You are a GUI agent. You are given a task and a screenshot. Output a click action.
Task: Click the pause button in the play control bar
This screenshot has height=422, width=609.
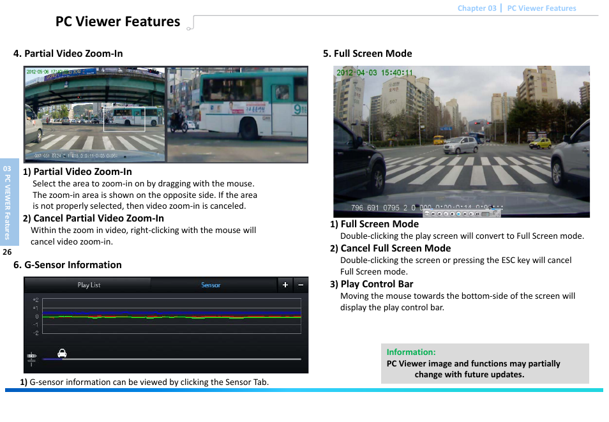pos(446,214)
